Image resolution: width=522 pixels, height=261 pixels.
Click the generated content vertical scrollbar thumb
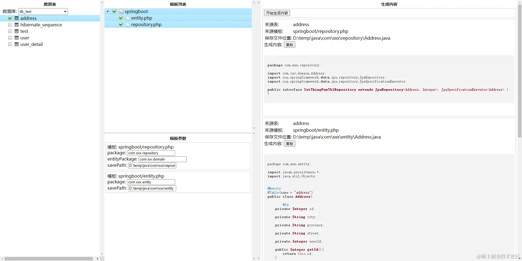click(x=520, y=71)
